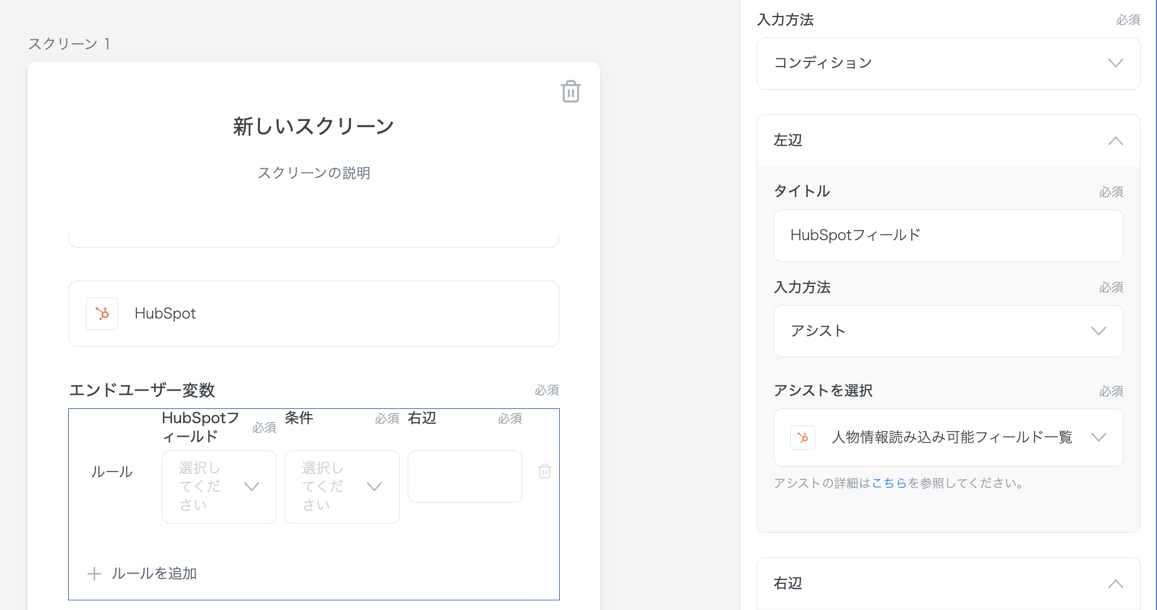Delete the screen using the top trash icon
The width and height of the screenshot is (1157, 610).
[x=571, y=91]
